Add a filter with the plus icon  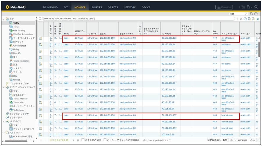[245, 19]
